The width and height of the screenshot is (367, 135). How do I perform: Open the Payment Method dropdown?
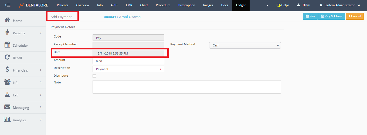[x=245, y=45]
